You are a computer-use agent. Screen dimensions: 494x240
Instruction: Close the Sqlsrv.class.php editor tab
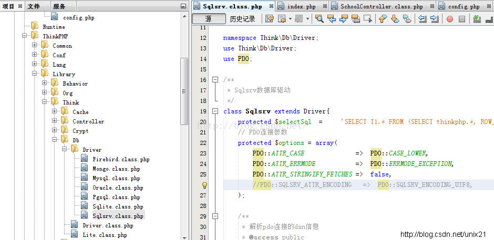271,6
